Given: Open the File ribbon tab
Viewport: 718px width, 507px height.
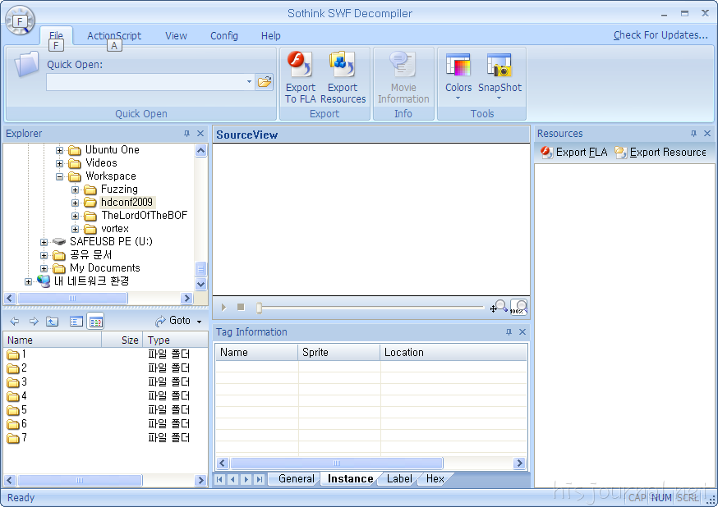Looking at the screenshot, I should pos(56,35).
